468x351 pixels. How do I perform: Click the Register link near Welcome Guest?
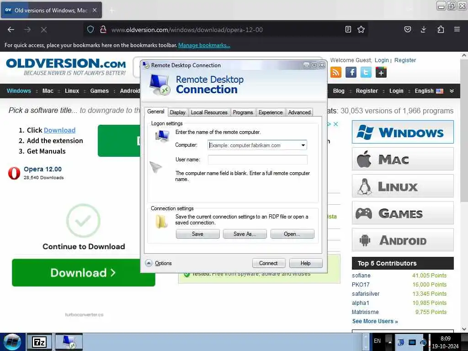tap(405, 60)
